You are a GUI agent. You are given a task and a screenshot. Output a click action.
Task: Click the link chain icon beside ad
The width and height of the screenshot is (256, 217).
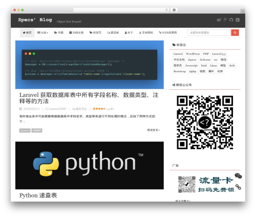[x=238, y=187]
